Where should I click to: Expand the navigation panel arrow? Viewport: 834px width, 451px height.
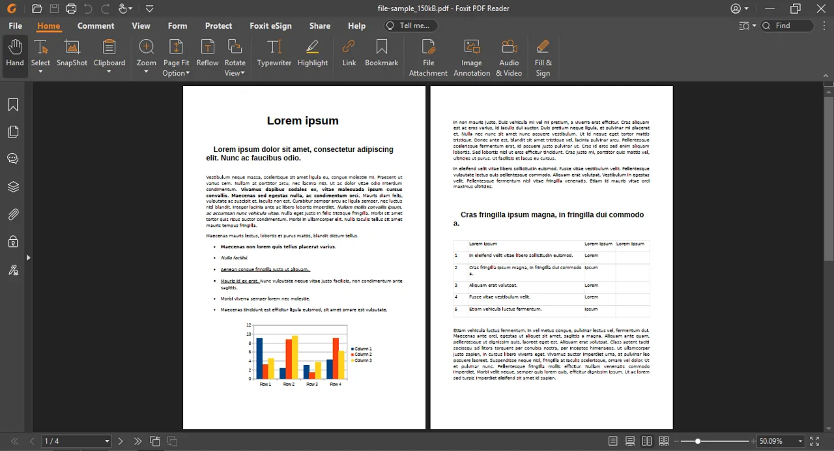point(28,258)
